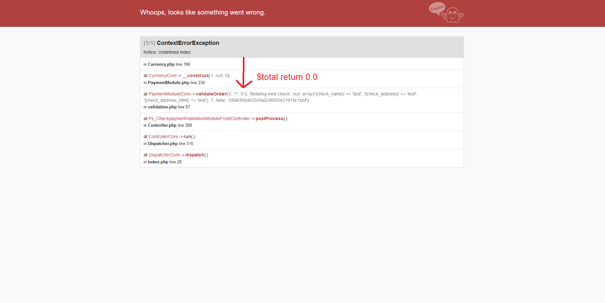Click the 'validation.php line 67' text

169,107
